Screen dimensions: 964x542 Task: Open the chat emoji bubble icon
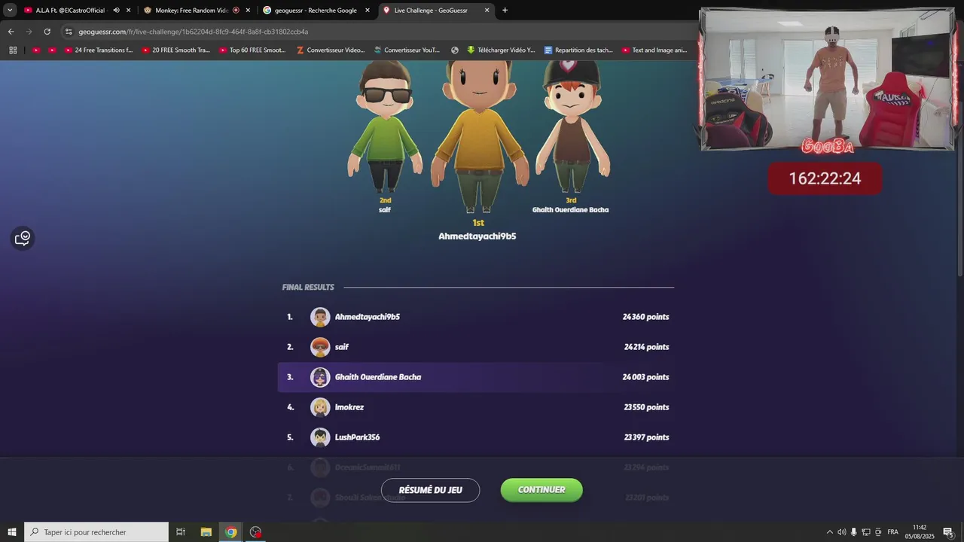[x=23, y=239]
